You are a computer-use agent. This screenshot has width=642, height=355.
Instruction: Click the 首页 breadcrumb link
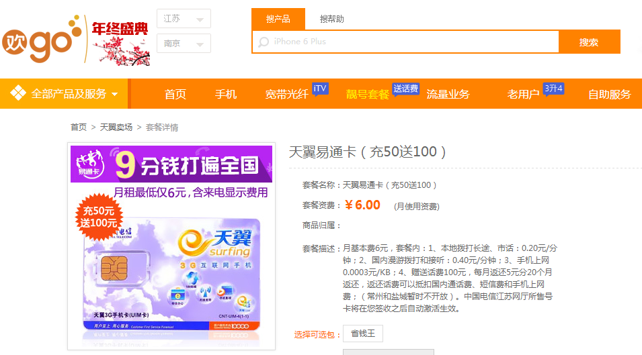coord(79,128)
